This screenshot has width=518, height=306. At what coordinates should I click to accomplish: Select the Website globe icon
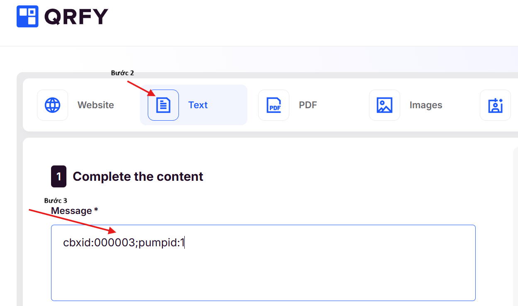[52, 105]
